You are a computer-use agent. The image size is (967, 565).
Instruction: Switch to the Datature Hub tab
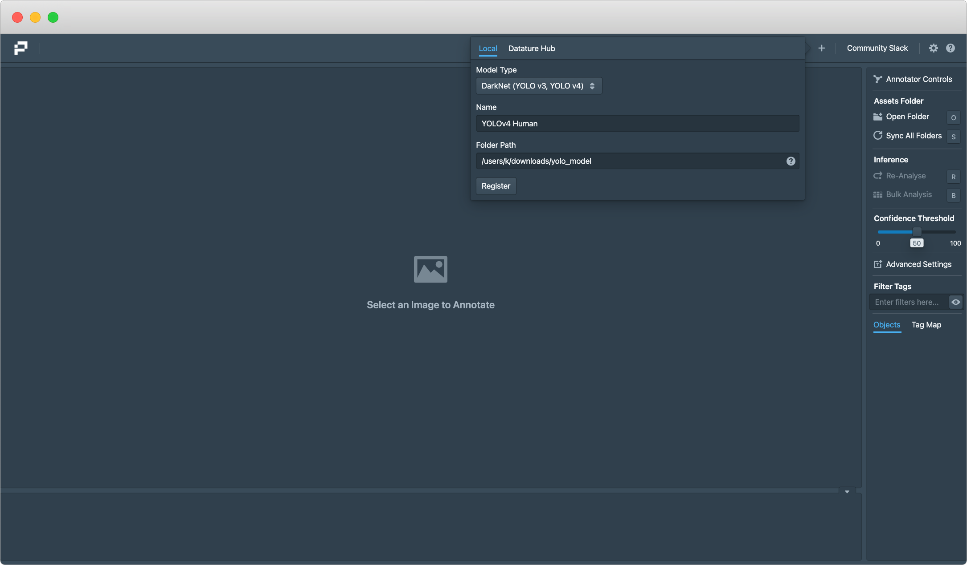[532, 48]
